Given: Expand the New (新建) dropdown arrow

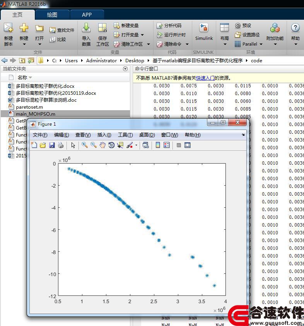Looking at the screenshot, I should (24, 44).
